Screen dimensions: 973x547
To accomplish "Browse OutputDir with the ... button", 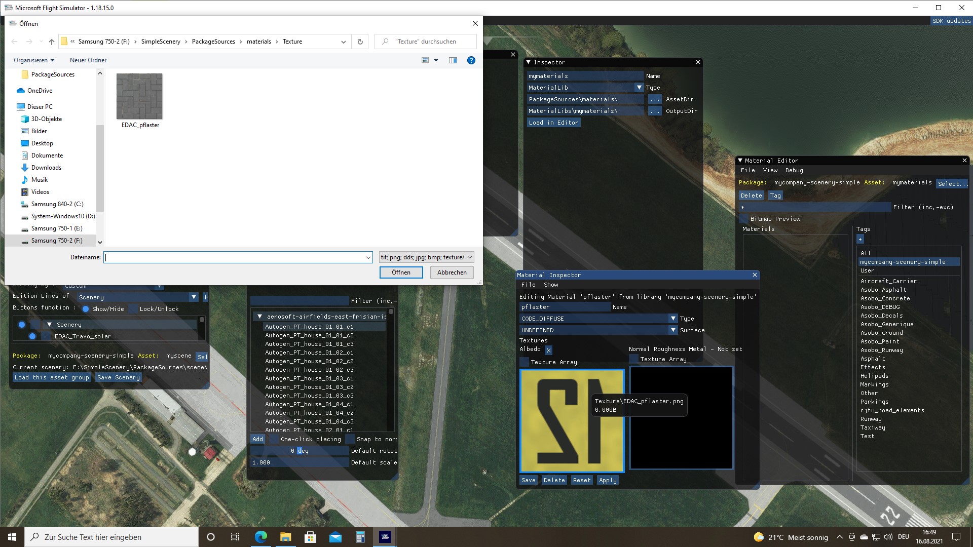I will tap(655, 111).
